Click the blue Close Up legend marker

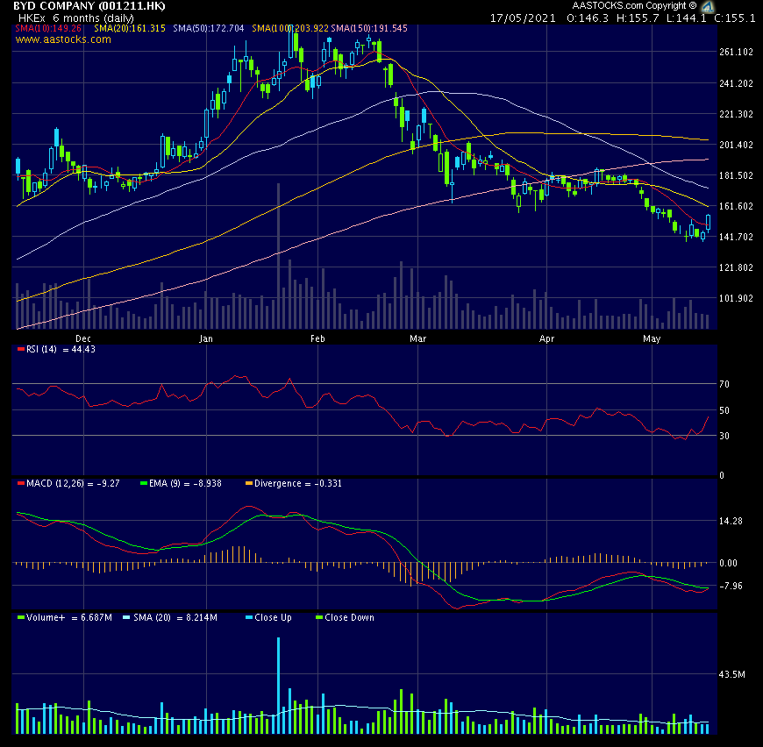[x=249, y=617]
